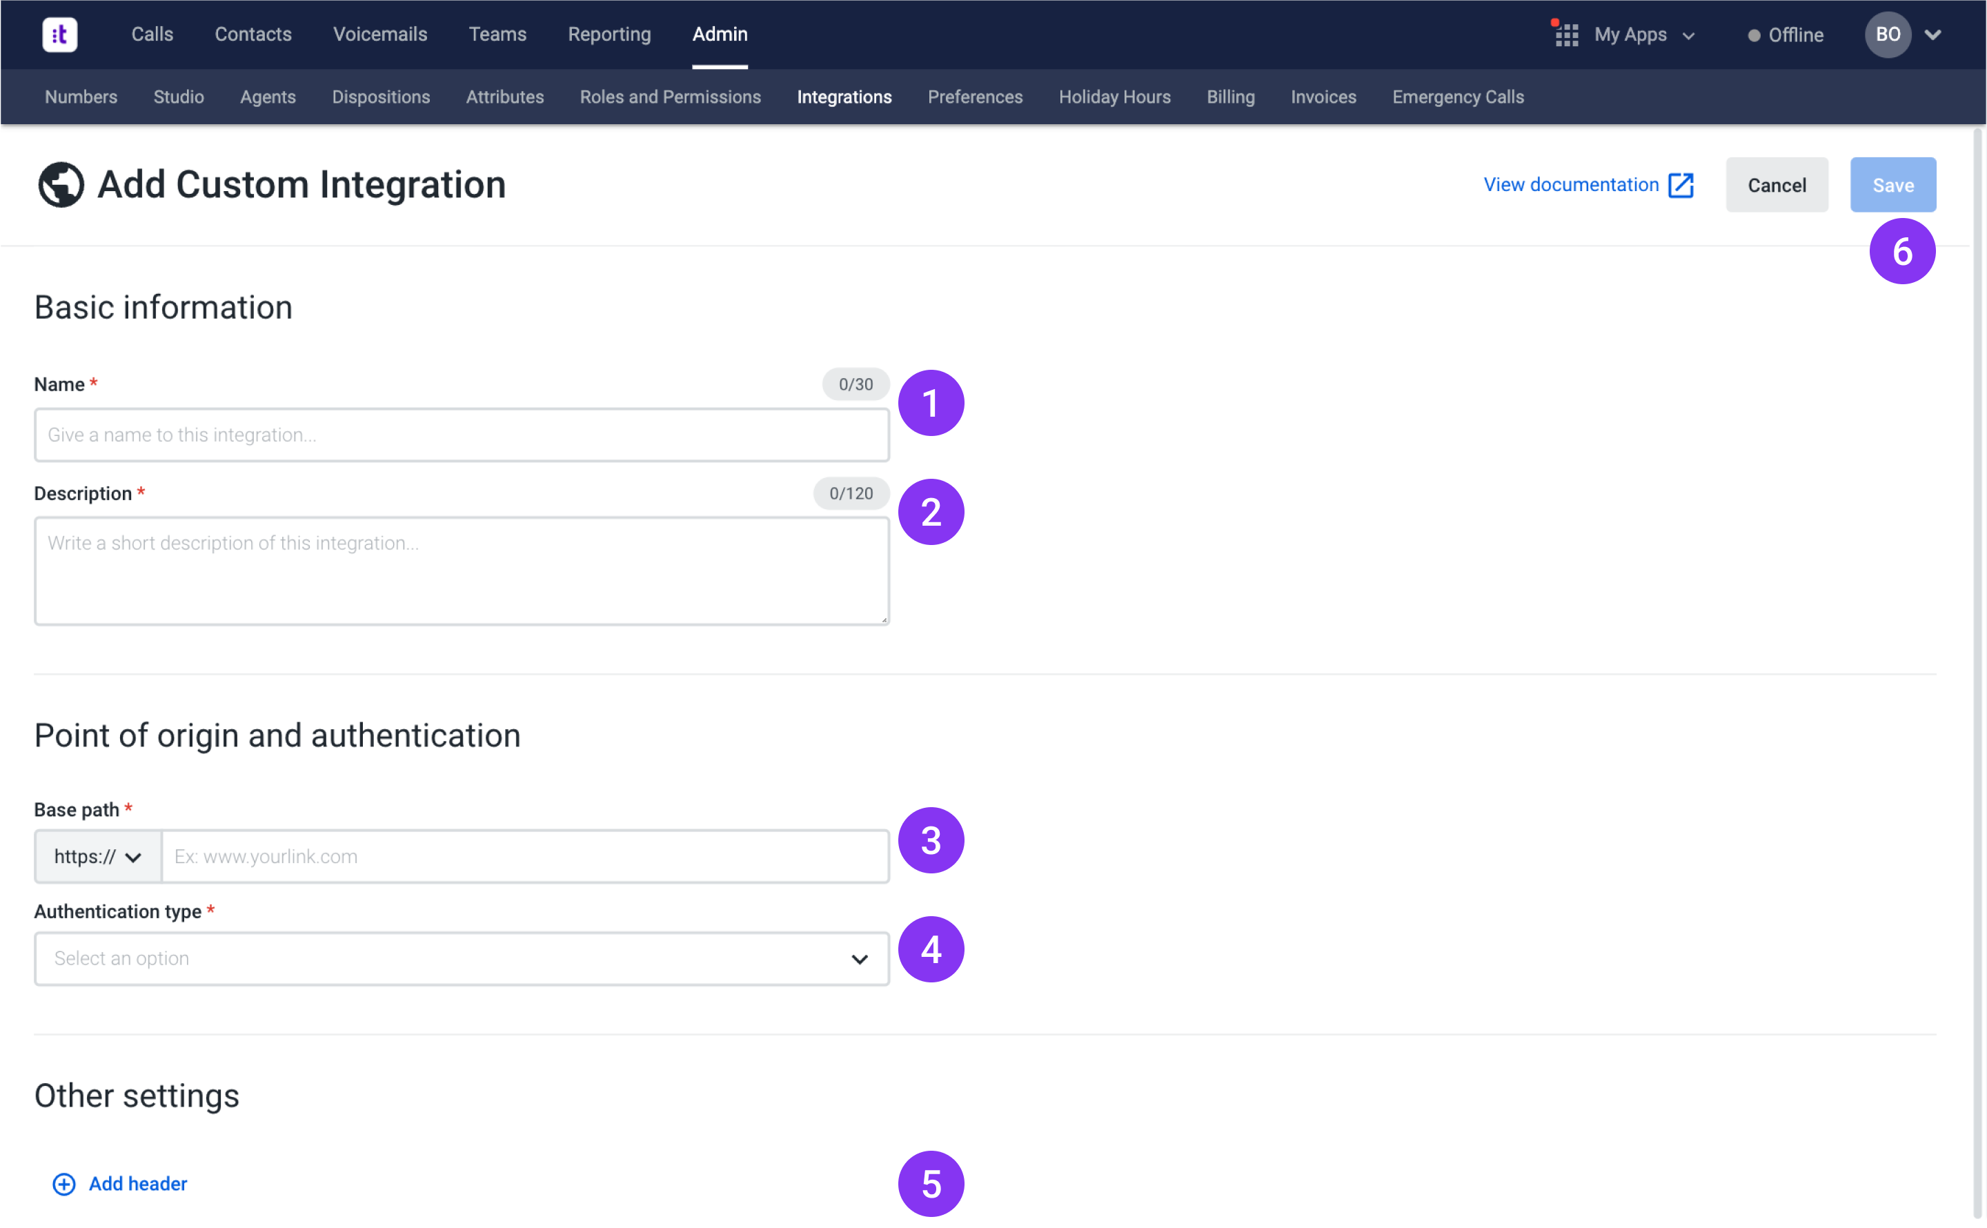Image resolution: width=1987 pixels, height=1228 pixels.
Task: Open the Roles and Permissions submenu tab
Action: coord(670,97)
